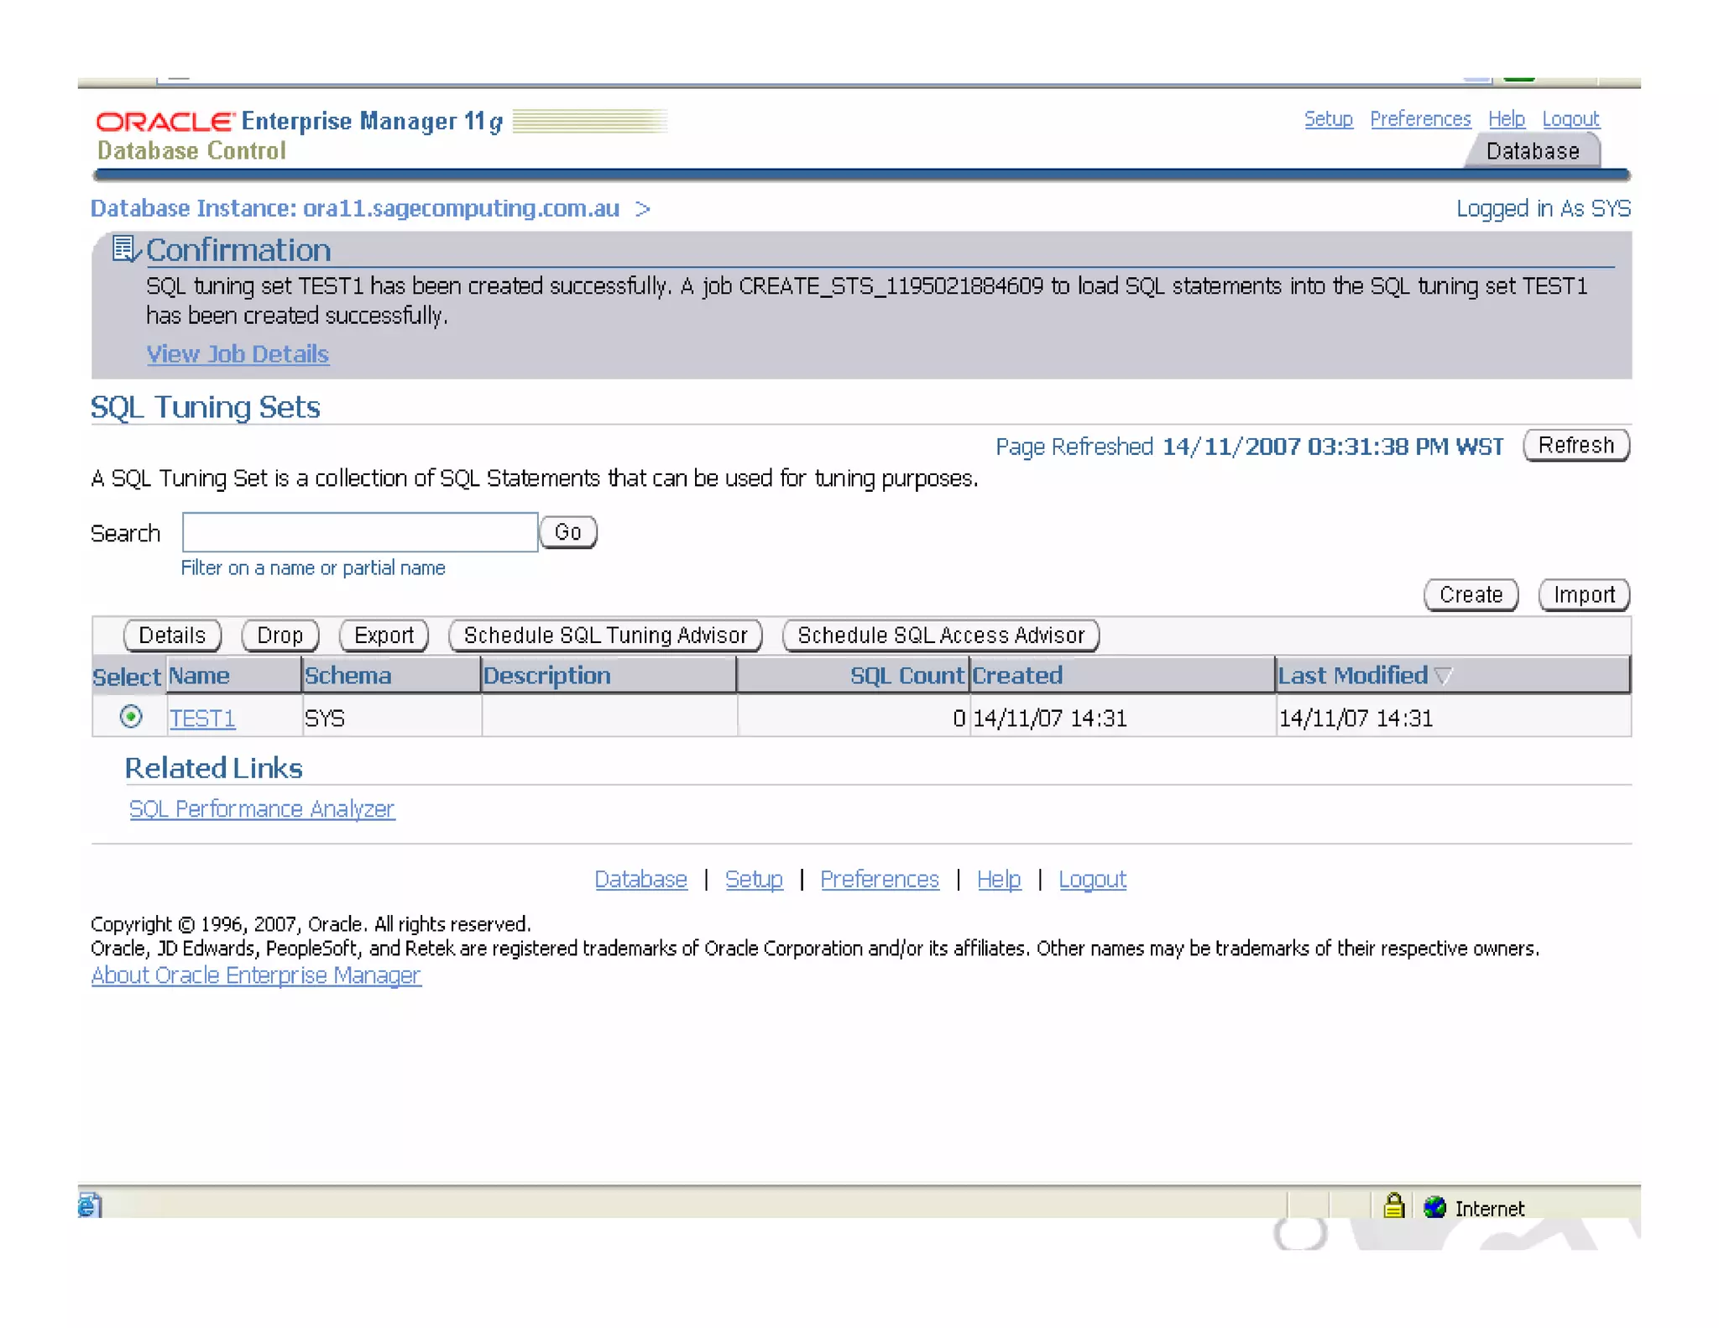The image size is (1719, 1328).
Task: Click the Oracle Enterprise Manager logo
Action: pos(300,122)
